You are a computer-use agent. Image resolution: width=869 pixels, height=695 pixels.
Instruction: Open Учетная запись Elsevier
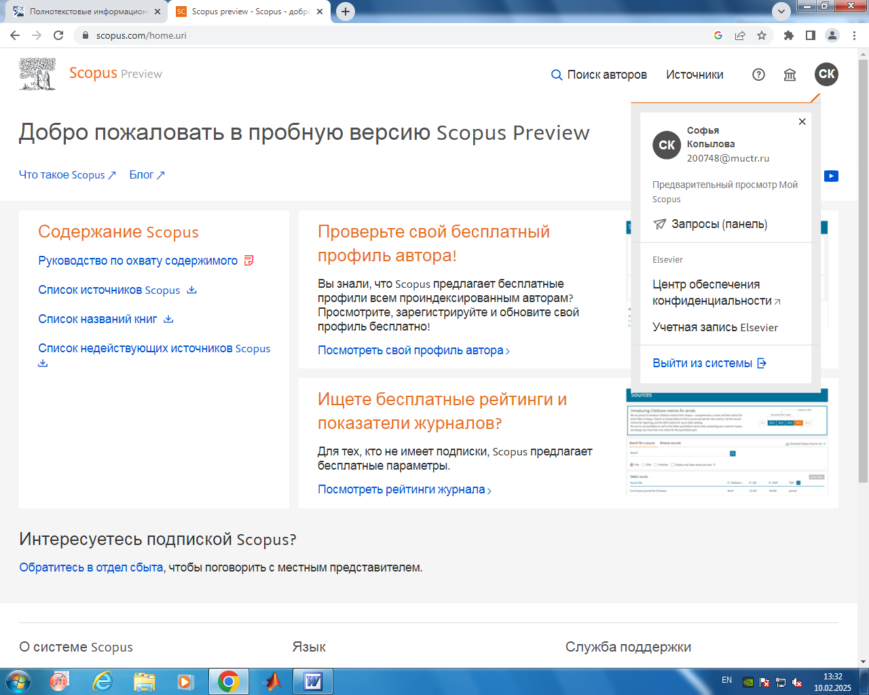715,327
